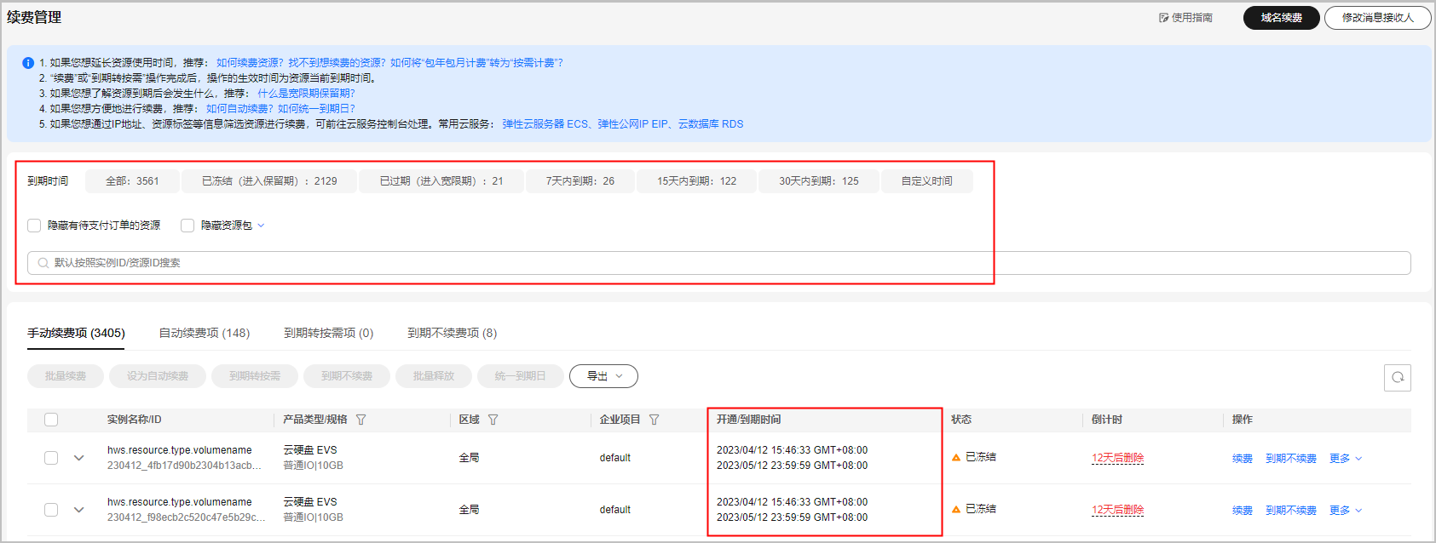Toggle the 隐藏资源包 checkbox
This screenshot has width=1436, height=543.
[187, 226]
